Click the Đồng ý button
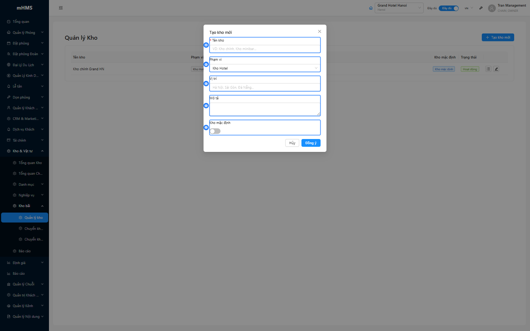Viewport: 530px width, 331px height. pos(311,143)
